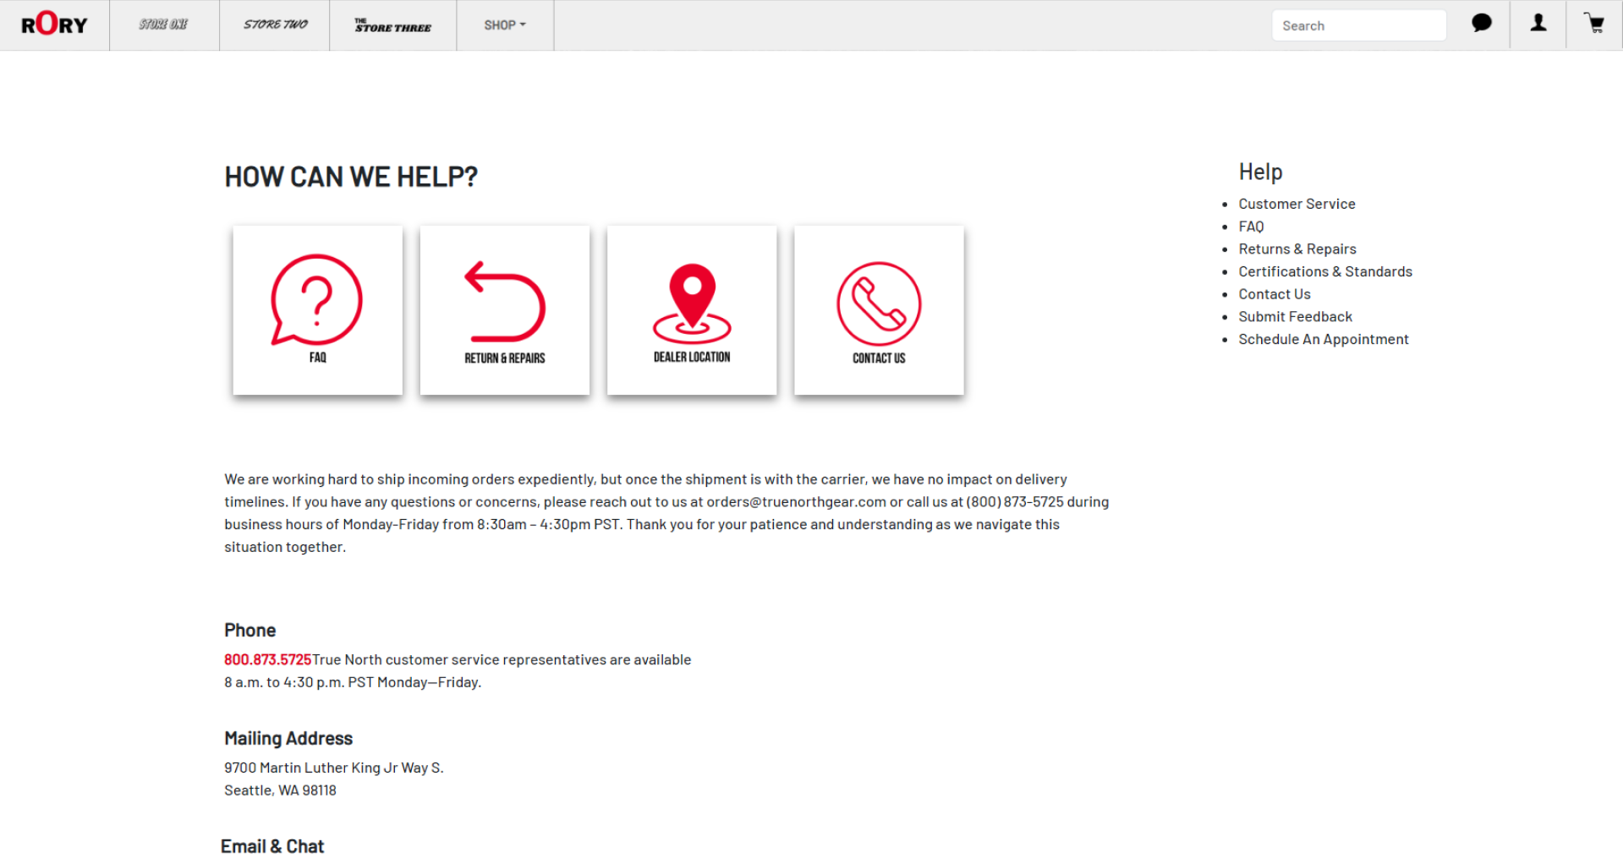Click the Contact Us phone tile
Screen dimensions: 1623x858
[x=879, y=309]
